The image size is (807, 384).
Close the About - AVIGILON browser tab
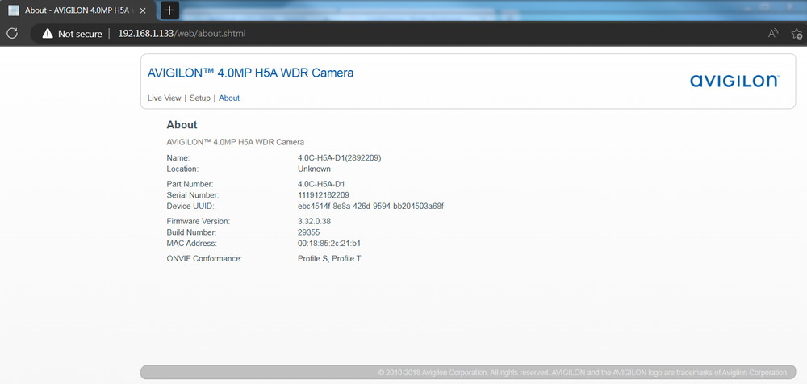(143, 10)
